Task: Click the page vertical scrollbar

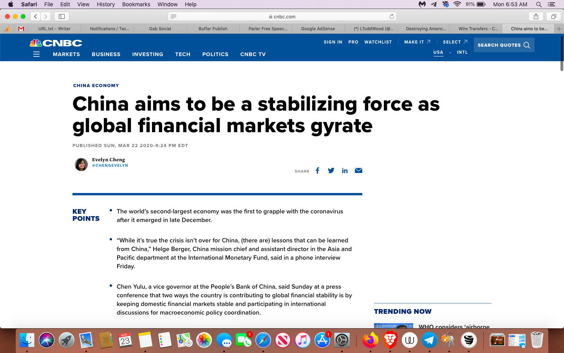Action: [x=562, y=53]
